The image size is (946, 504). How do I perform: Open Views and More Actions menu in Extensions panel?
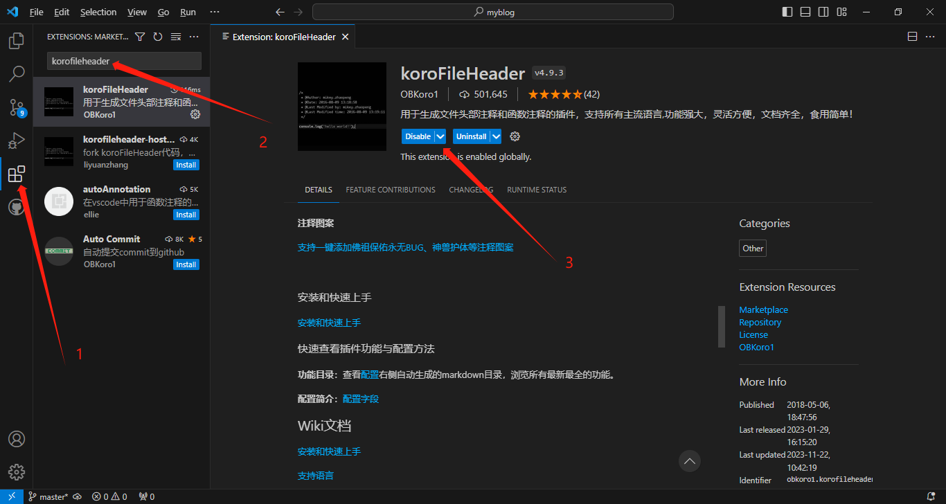pos(193,36)
